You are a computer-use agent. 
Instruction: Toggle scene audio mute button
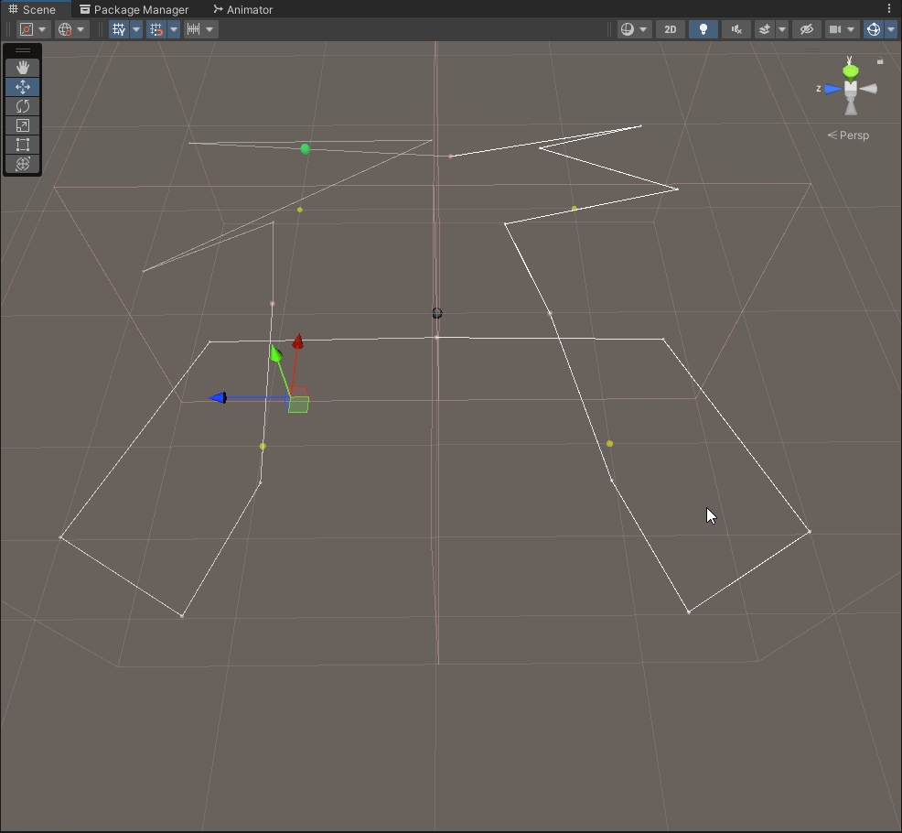736,29
